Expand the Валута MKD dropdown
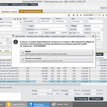The image size is (107, 107). [x=40, y=33]
